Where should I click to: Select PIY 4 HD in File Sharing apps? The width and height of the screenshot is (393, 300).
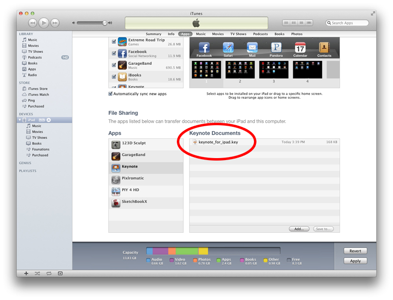(146, 191)
